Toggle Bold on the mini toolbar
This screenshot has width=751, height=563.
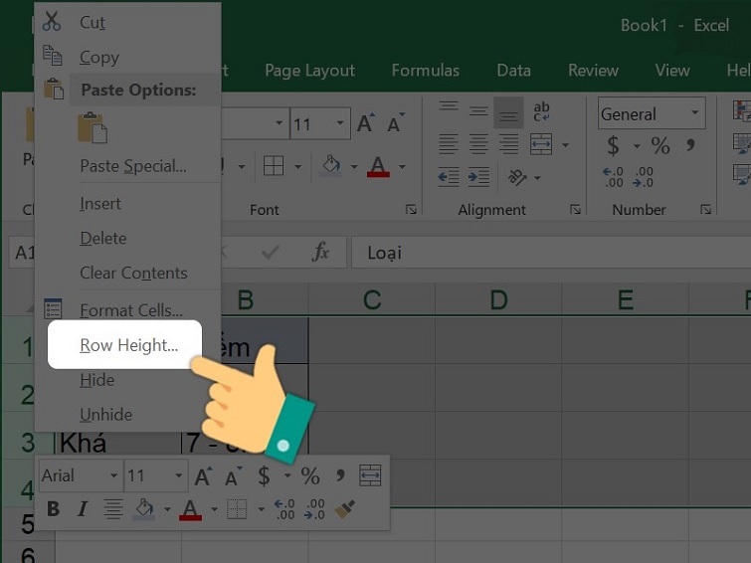point(53,509)
